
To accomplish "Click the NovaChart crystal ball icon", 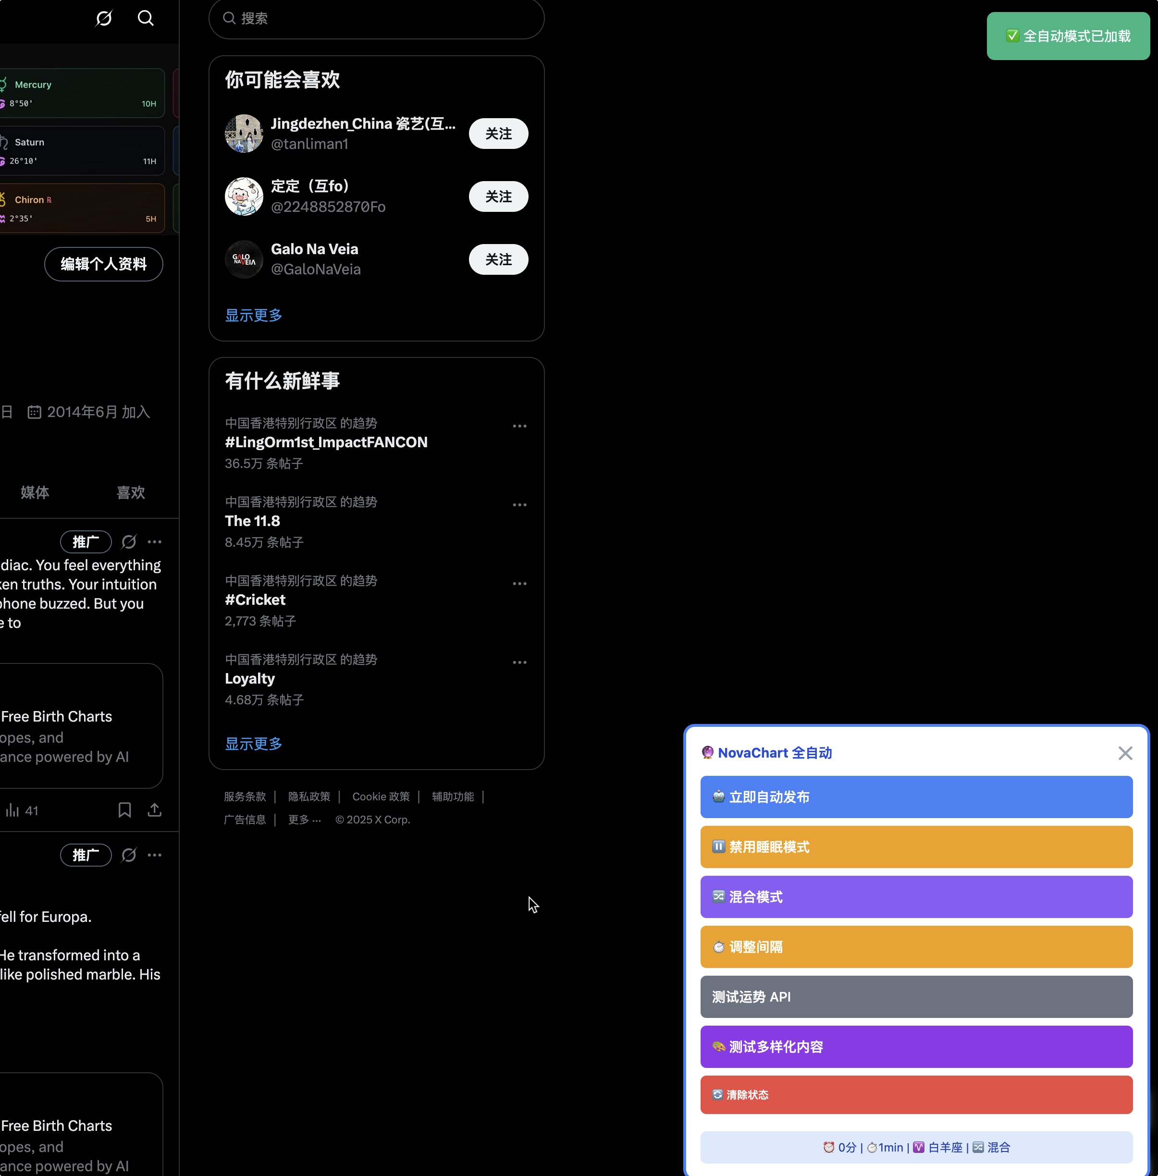I will (707, 752).
